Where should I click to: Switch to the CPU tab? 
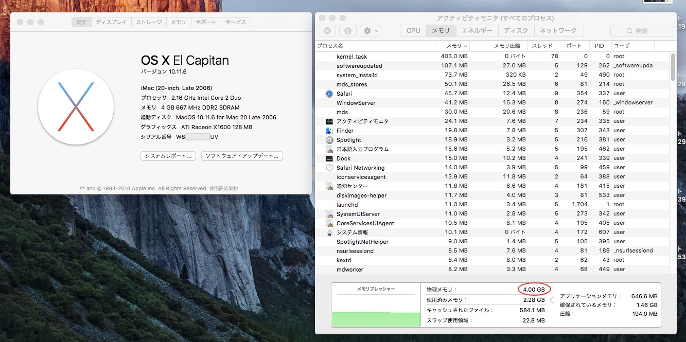(x=413, y=31)
